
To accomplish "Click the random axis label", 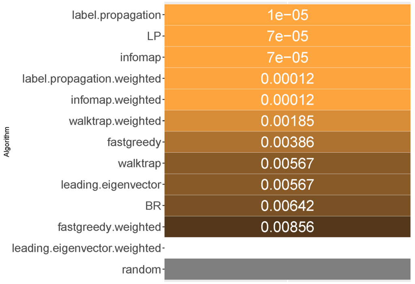I will (141, 269).
